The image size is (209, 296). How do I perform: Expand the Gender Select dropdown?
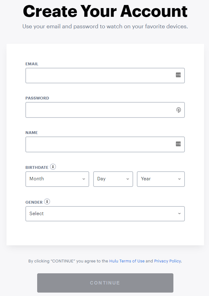[x=105, y=214]
